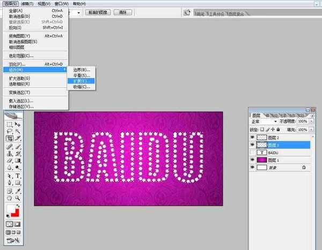Select the Zoom tool
Viewport: 322px width, 250px height.
pyautogui.click(x=18, y=198)
